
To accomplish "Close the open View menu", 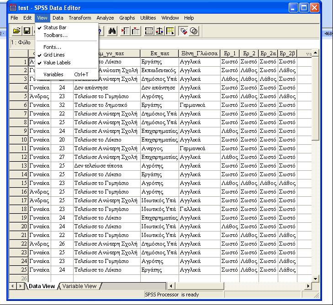I will pyautogui.click(x=42, y=18).
